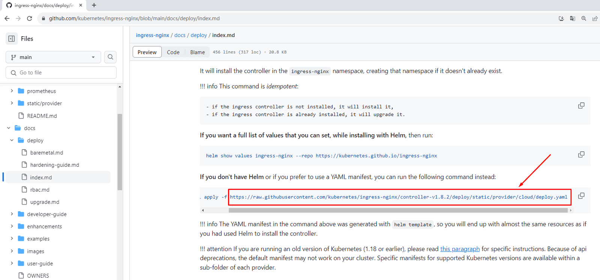Copy the helm show values command
Viewport: 600px width, 280px height.
click(x=581, y=154)
